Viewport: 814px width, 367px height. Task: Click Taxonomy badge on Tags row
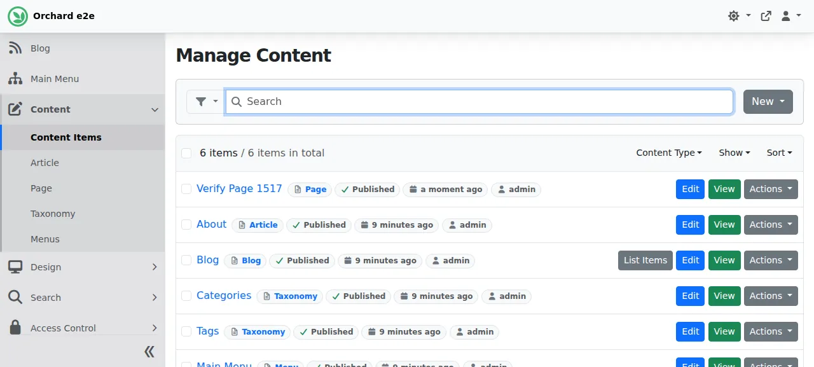258,332
